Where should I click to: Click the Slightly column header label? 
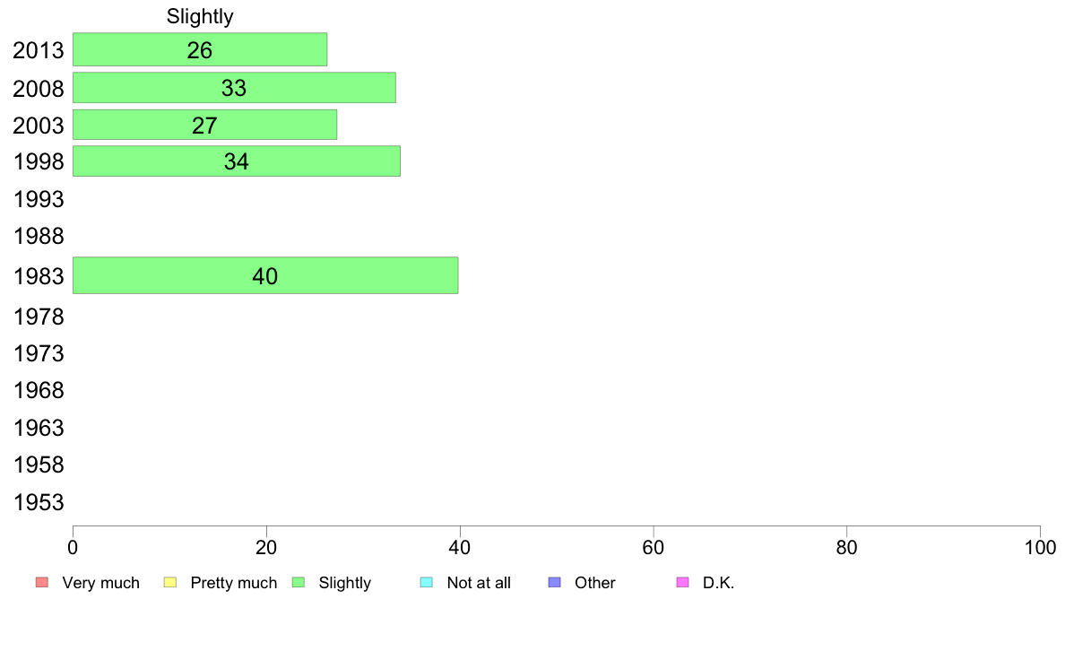pyautogui.click(x=200, y=17)
